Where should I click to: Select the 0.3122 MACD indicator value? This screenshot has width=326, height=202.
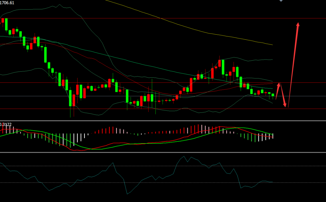point(6,124)
